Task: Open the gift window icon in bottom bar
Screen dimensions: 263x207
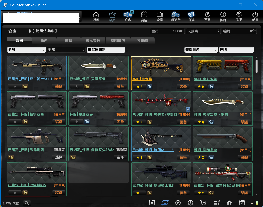Action: click(152, 203)
